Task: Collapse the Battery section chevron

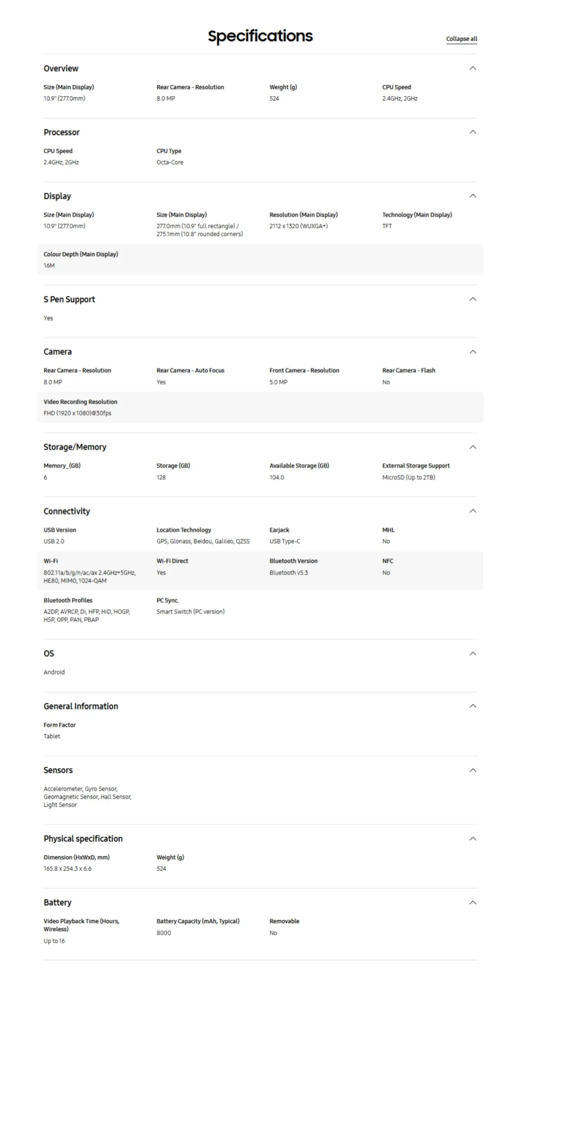Action: (x=473, y=903)
